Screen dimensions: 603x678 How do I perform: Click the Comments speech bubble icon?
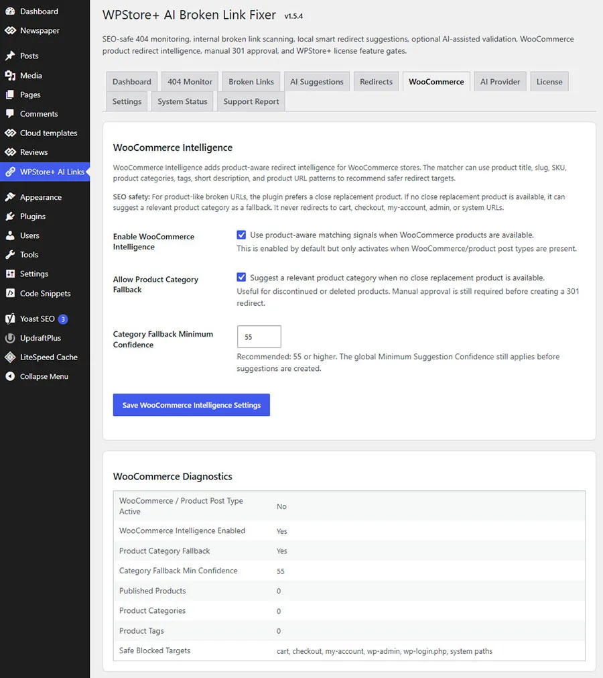[10, 114]
